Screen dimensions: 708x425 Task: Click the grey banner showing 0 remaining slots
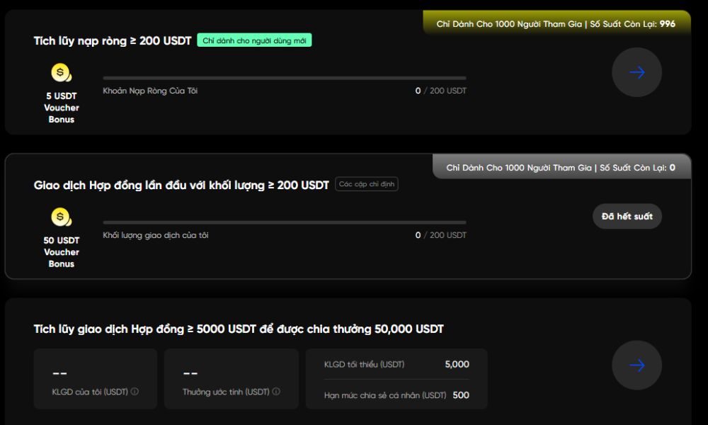tap(561, 168)
